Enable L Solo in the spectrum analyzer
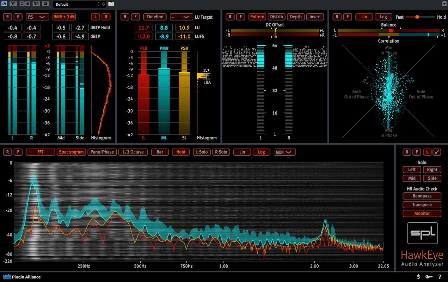Viewport: 448px width, 282px height. pyautogui.click(x=201, y=152)
